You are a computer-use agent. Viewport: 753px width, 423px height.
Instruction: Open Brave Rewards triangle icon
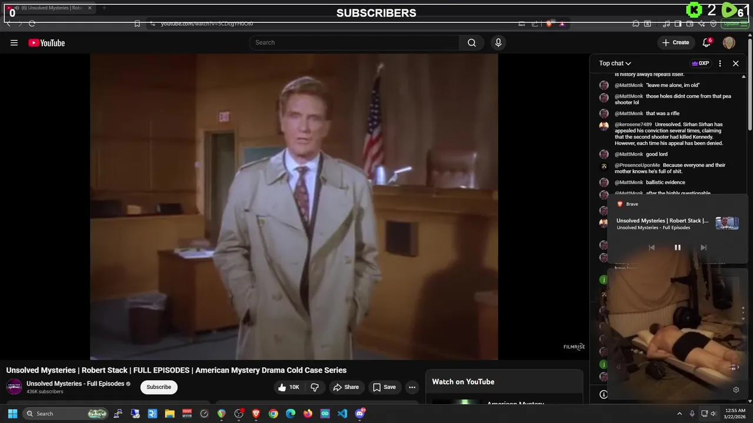coord(562,23)
